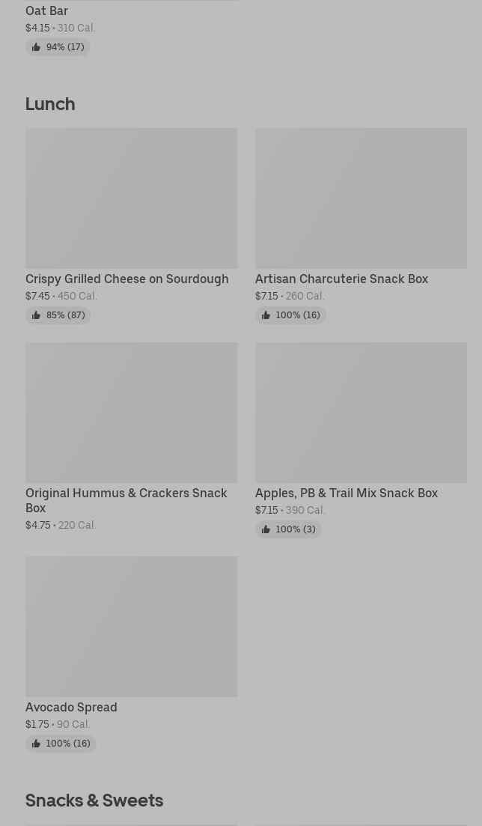
Task: Click thumbs-up icon for Artisan Charcuterie Snack Box
Action: (266, 315)
